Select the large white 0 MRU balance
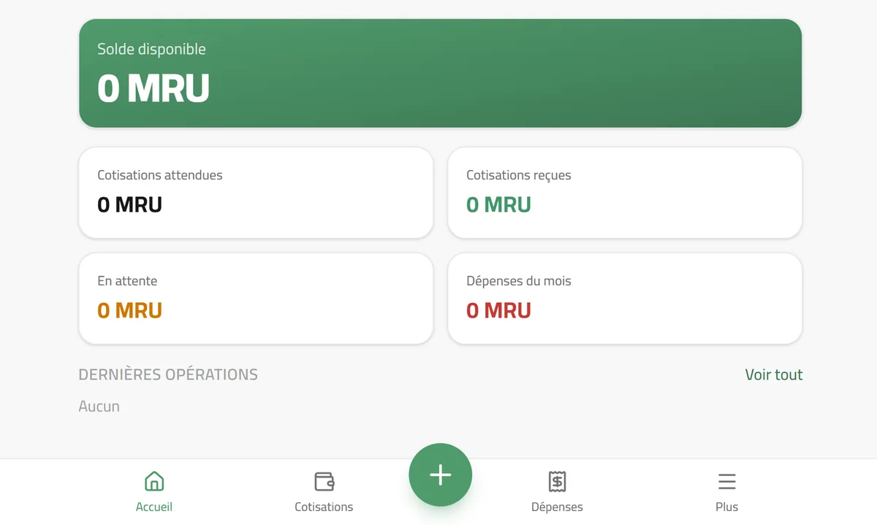Screen dimensions: 877x525 click(x=153, y=88)
